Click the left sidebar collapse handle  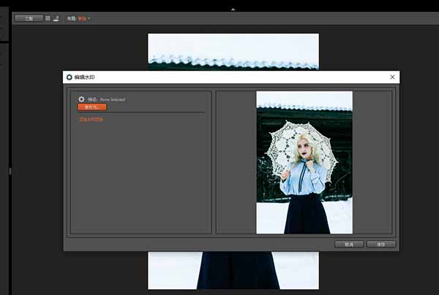(10, 171)
